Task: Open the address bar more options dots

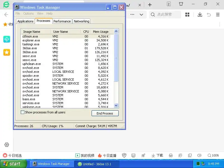Action: coord(132,15)
